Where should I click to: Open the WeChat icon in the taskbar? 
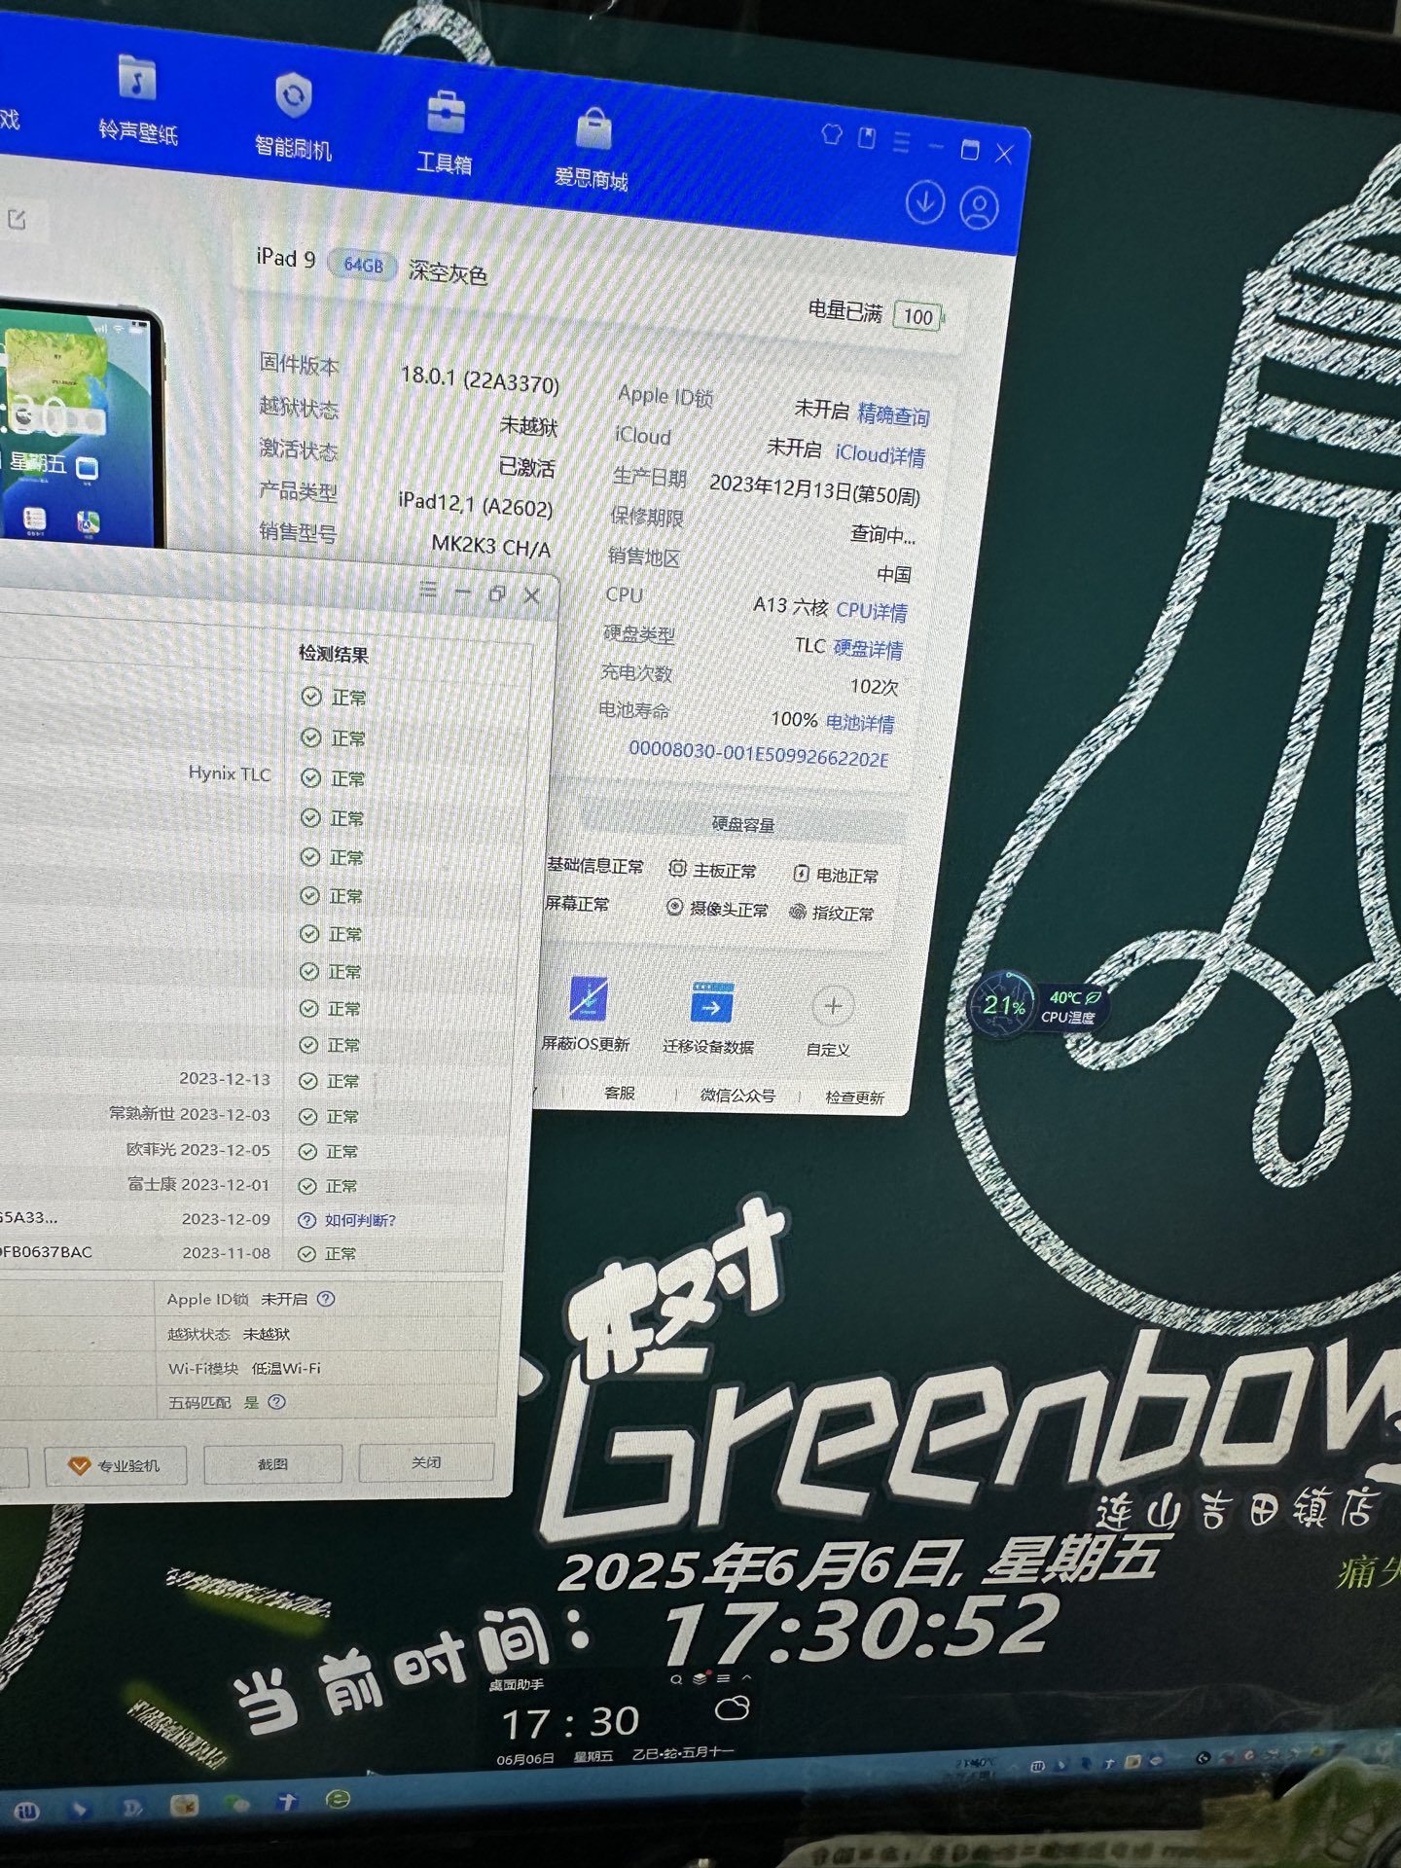pos(235,1804)
